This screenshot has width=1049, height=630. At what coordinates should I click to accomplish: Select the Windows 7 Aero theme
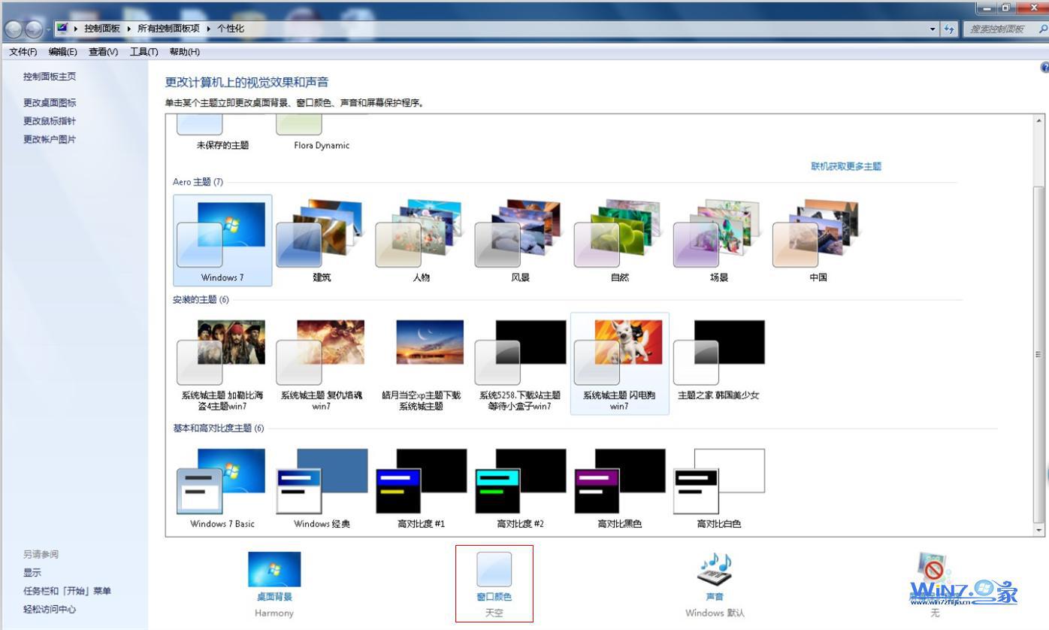tap(222, 241)
